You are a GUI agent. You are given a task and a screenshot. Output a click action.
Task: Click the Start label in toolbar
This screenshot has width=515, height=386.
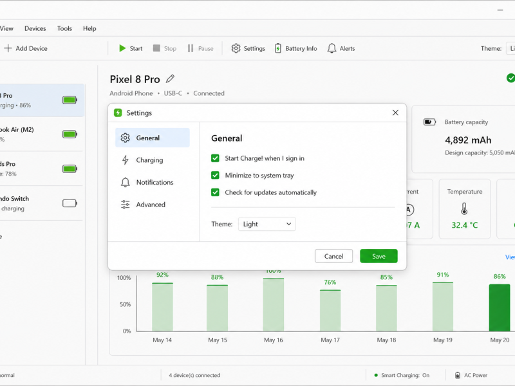click(136, 49)
